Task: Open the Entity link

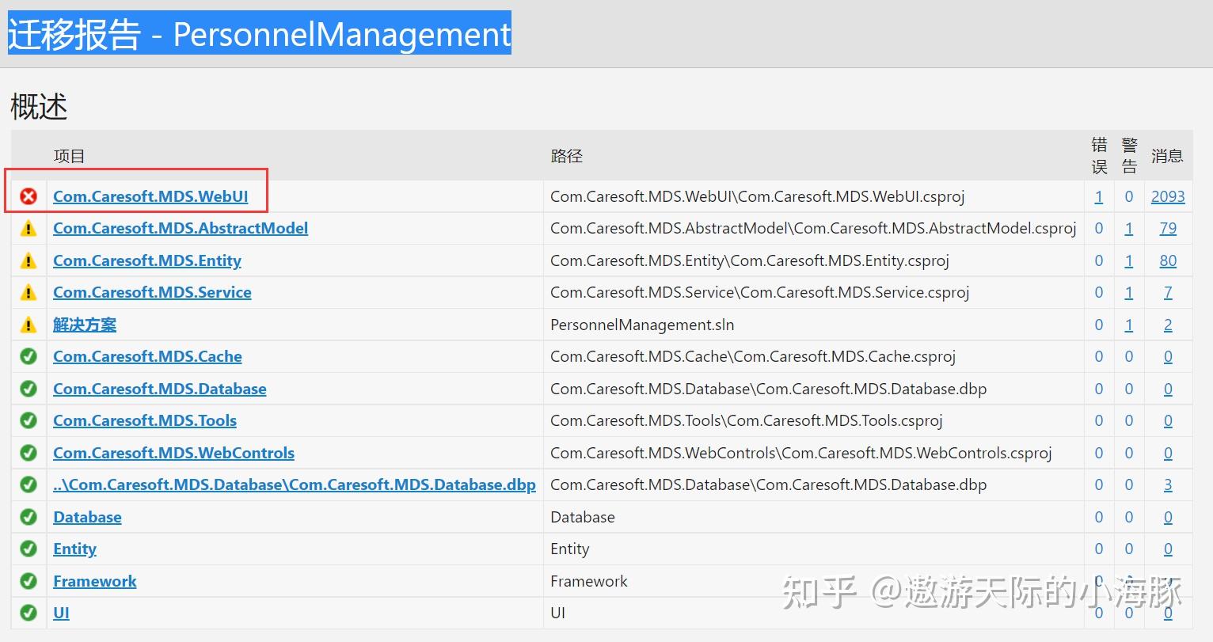Action: pyautogui.click(x=74, y=549)
